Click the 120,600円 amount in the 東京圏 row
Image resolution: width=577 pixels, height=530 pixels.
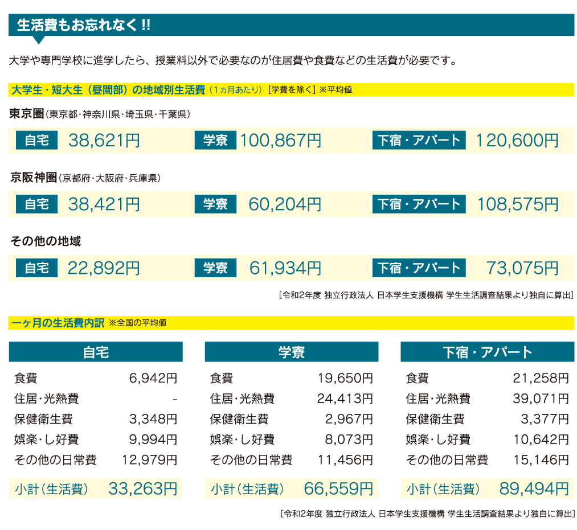tap(517, 141)
